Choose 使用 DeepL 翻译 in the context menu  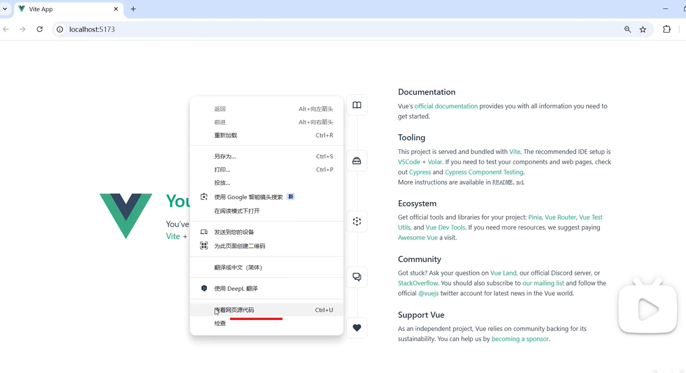click(266, 288)
